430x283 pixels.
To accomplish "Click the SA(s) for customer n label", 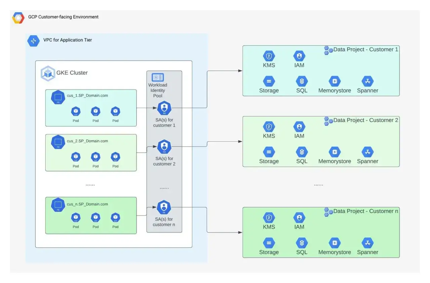I will coord(164,222).
